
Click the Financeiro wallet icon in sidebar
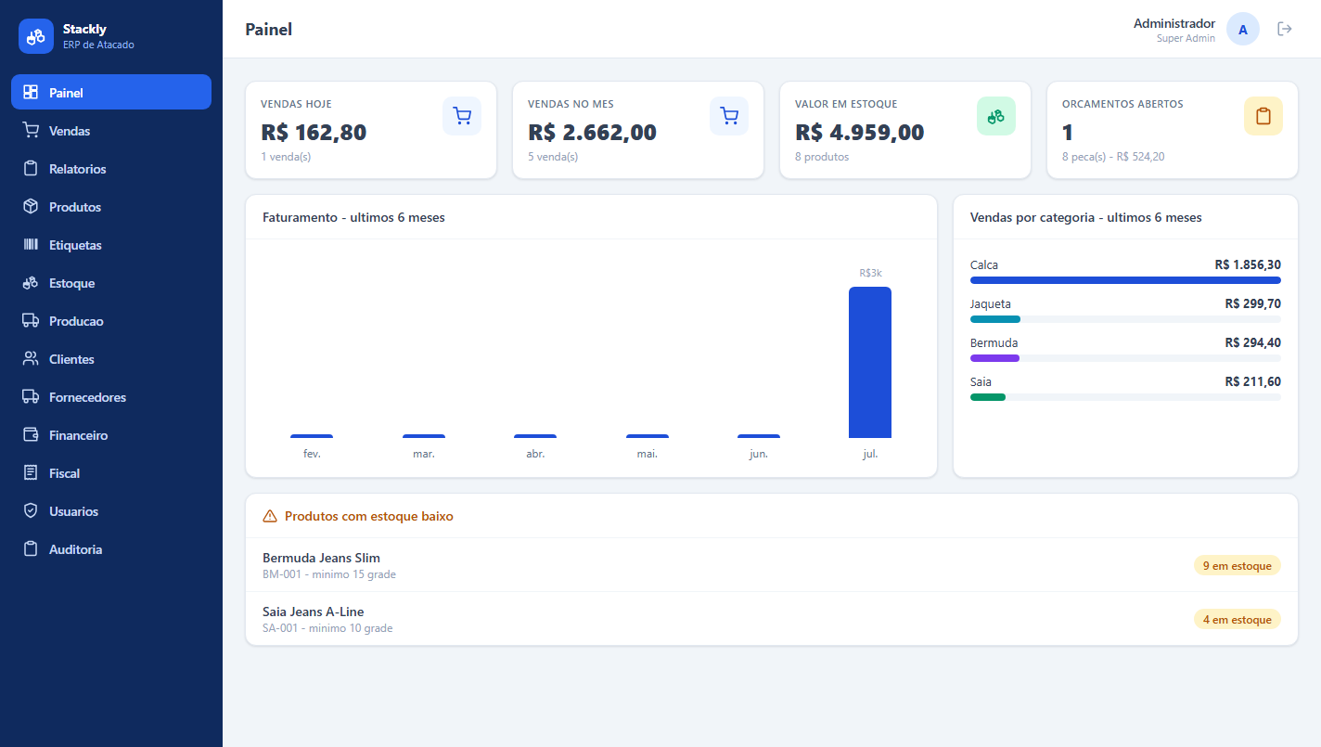tap(31, 434)
